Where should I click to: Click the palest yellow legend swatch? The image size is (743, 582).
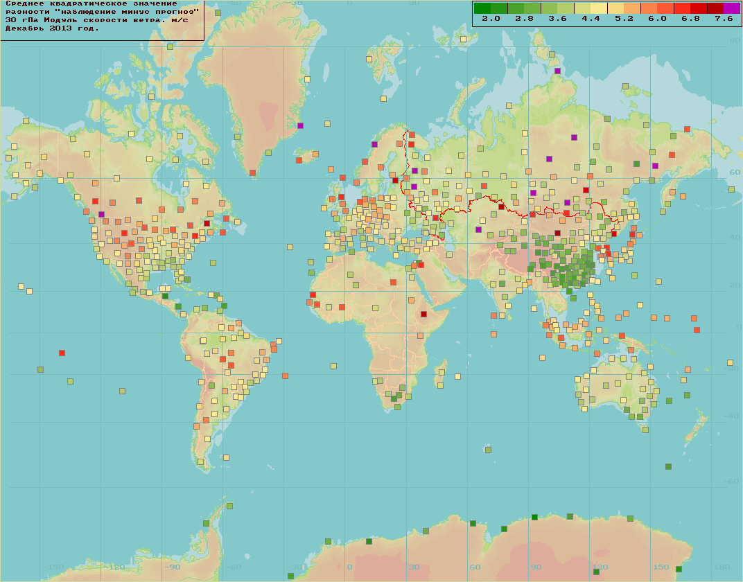pyautogui.click(x=599, y=8)
